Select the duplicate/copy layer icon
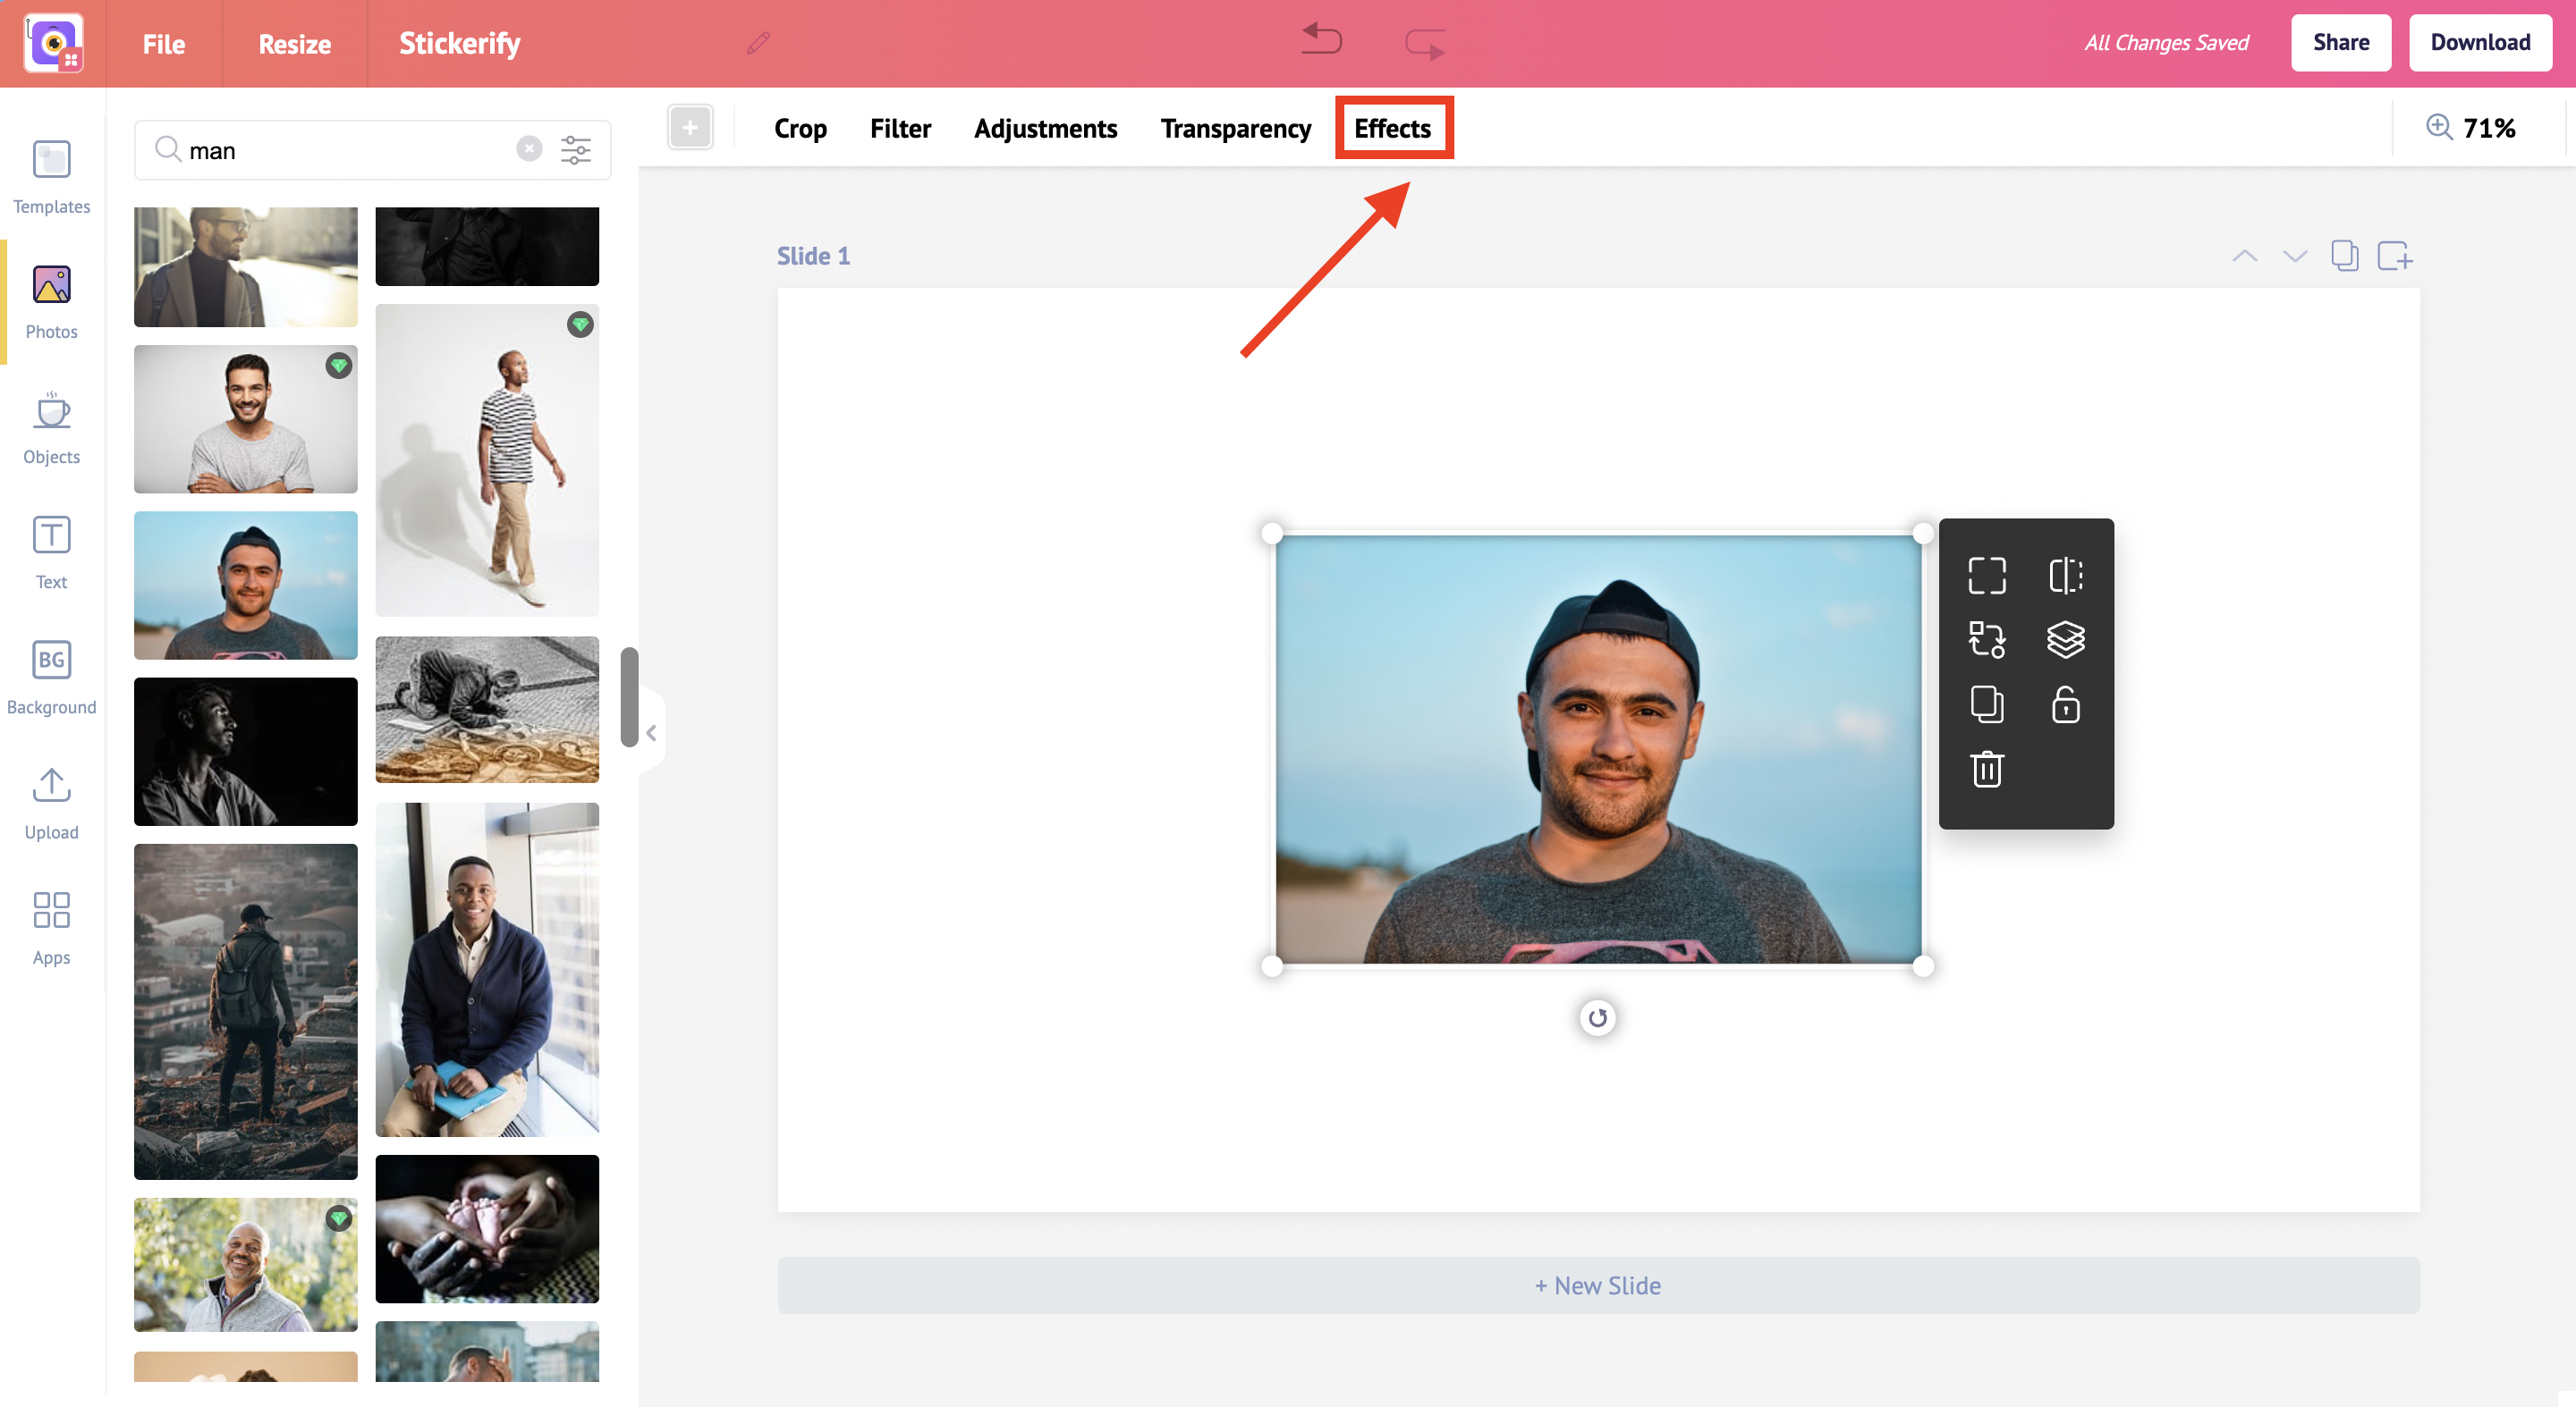This screenshot has width=2576, height=1407. (x=1983, y=703)
